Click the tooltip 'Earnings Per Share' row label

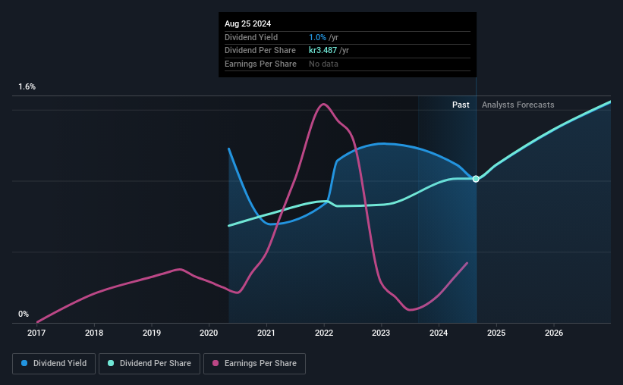coord(260,64)
